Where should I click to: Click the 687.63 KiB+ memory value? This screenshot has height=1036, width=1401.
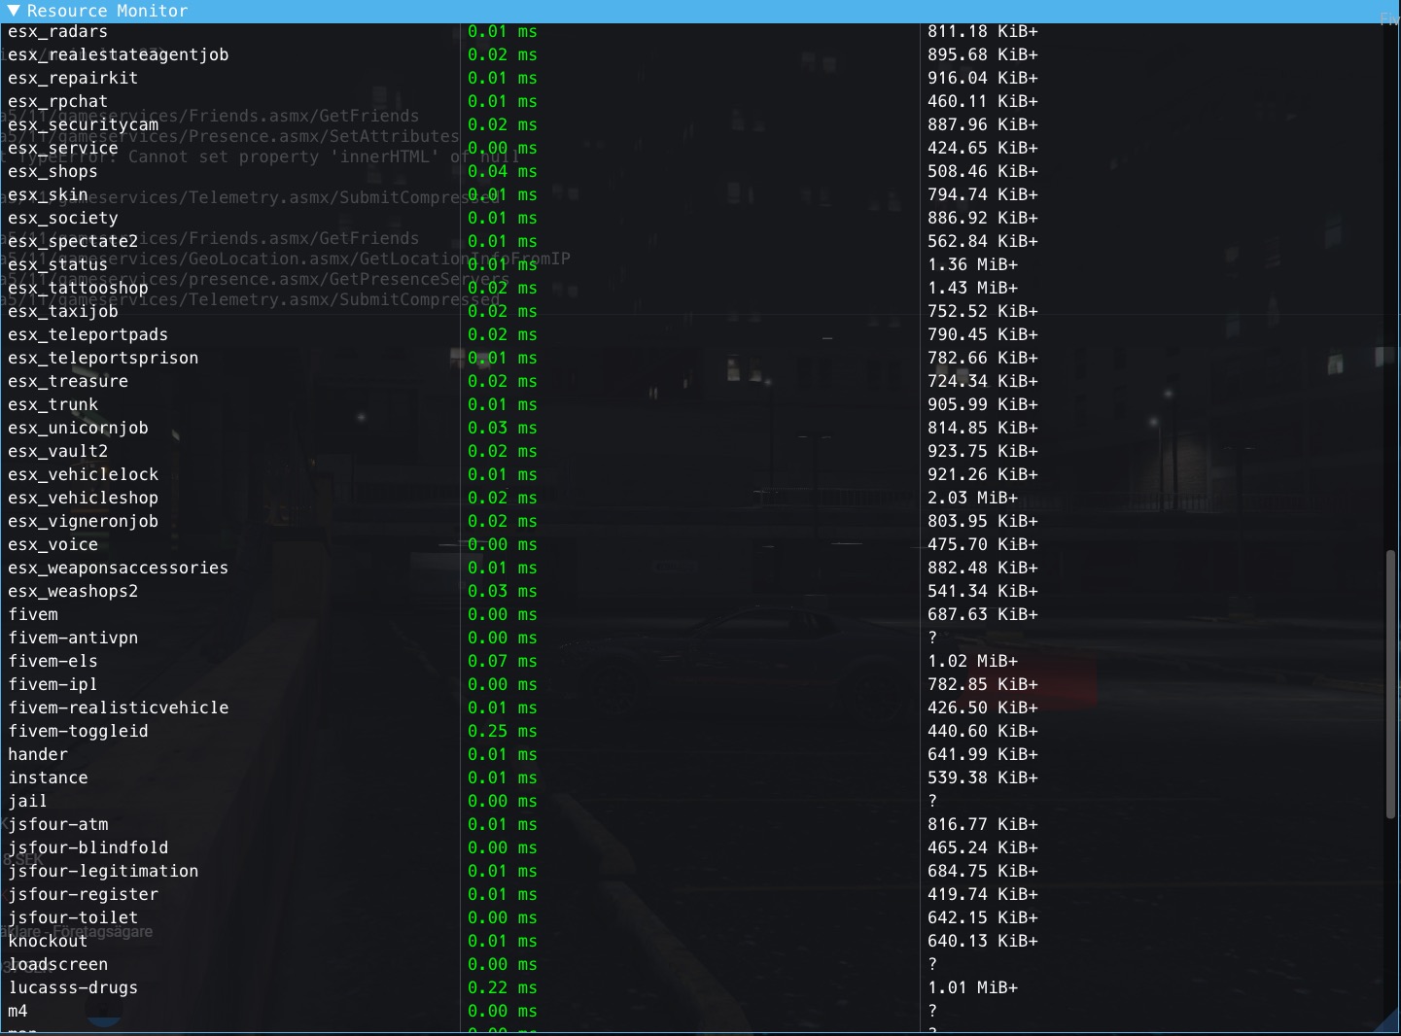coord(983,615)
